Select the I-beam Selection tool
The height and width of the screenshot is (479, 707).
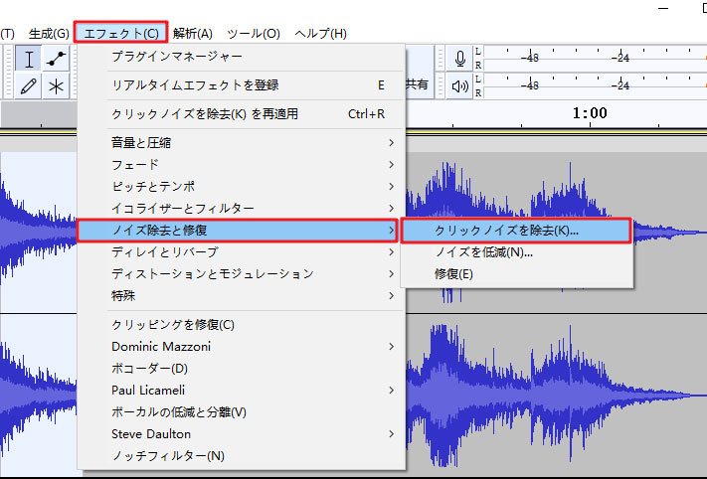click(x=28, y=59)
